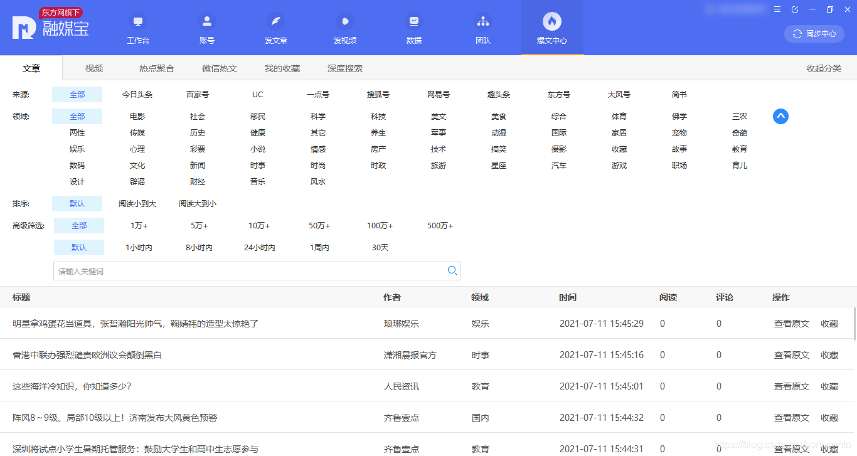This screenshot has width=857, height=456.
Task: Filter time to 1小时内
Action: (x=139, y=248)
